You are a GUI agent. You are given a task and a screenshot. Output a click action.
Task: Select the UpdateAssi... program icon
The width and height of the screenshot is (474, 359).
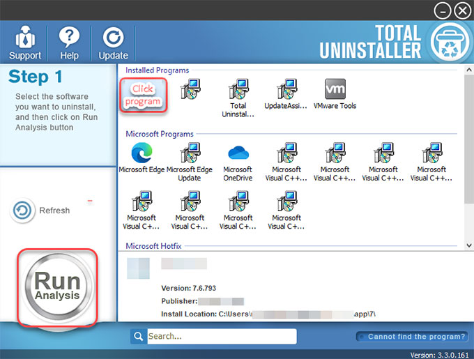tap(286, 93)
